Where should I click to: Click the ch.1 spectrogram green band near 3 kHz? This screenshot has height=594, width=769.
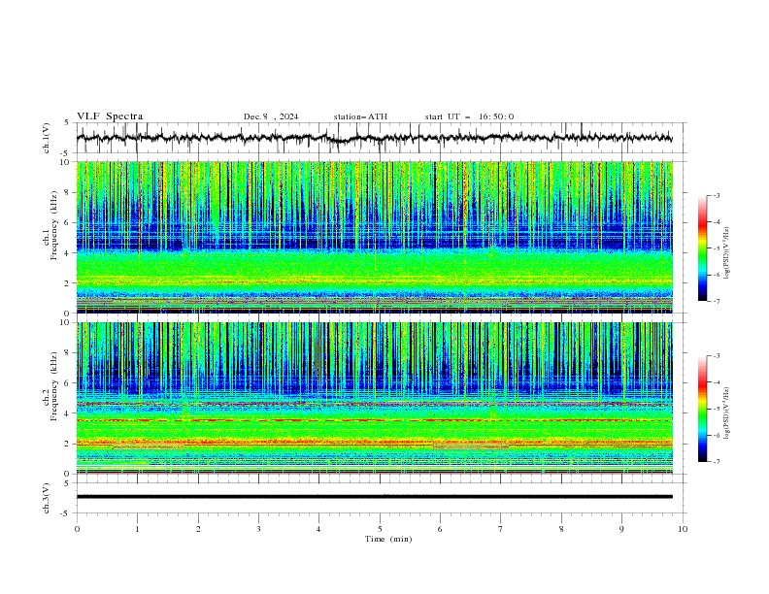point(374,268)
